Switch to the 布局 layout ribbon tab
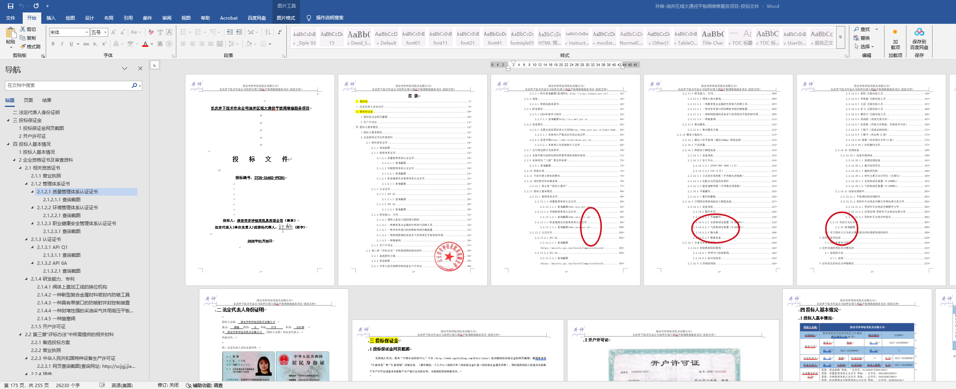 click(109, 18)
